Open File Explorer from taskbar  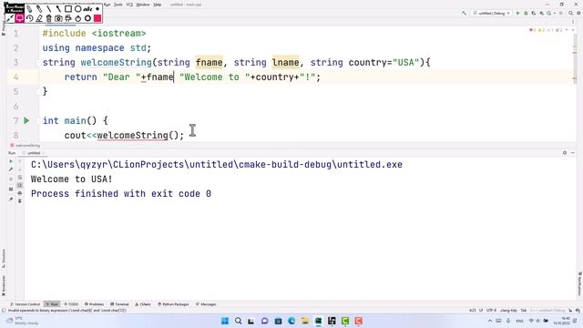[x=305, y=321]
